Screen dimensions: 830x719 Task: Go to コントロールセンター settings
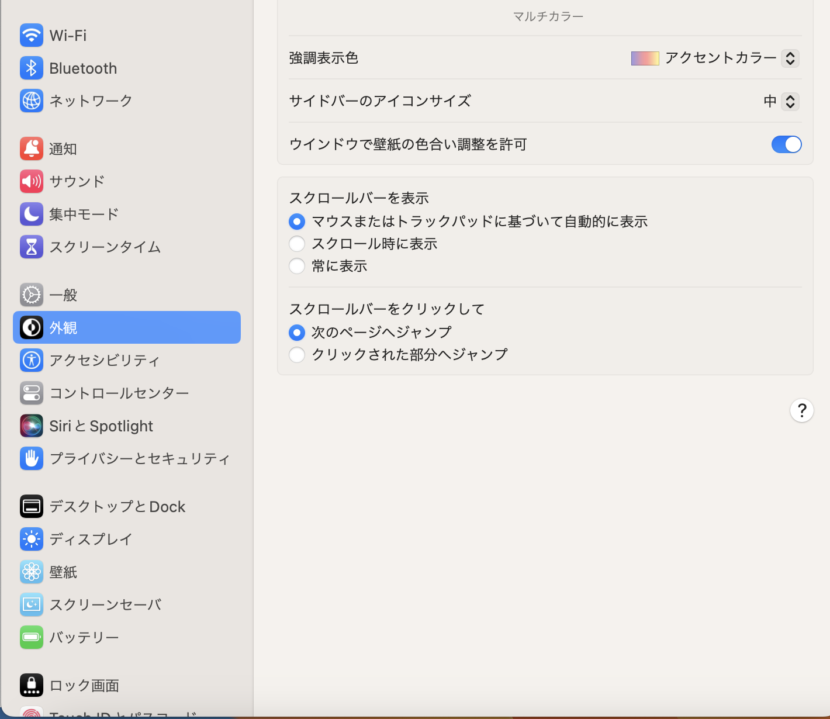(127, 393)
